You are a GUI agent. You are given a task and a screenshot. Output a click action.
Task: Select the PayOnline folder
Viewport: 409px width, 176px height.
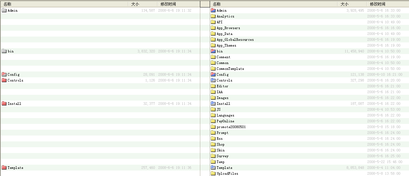click(225, 121)
